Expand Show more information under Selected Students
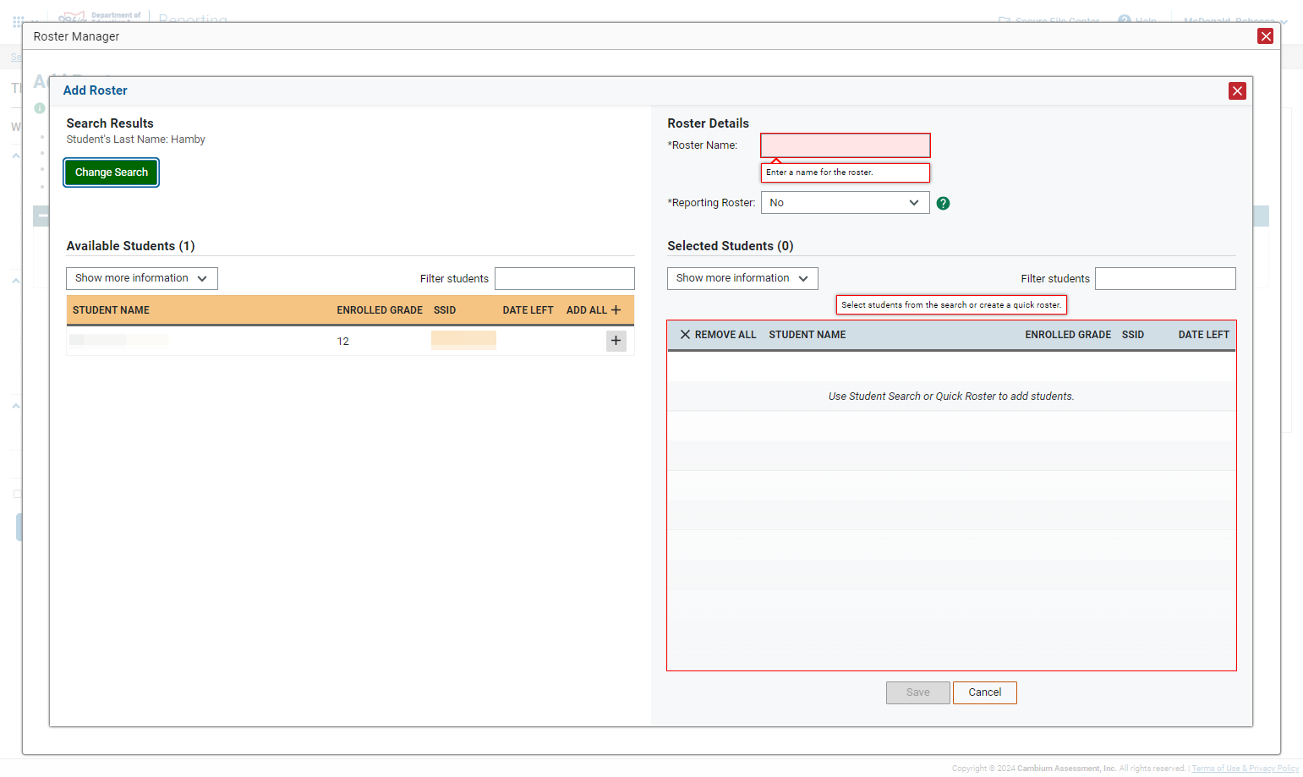The width and height of the screenshot is (1303, 777). [x=742, y=278]
